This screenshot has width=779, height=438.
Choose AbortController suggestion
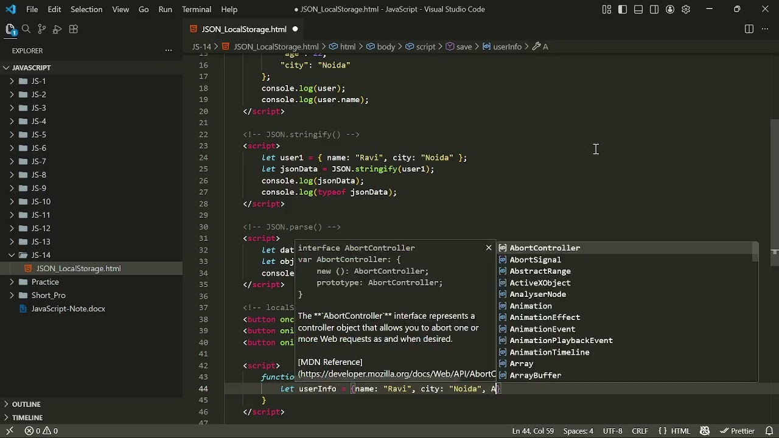[x=624, y=248]
